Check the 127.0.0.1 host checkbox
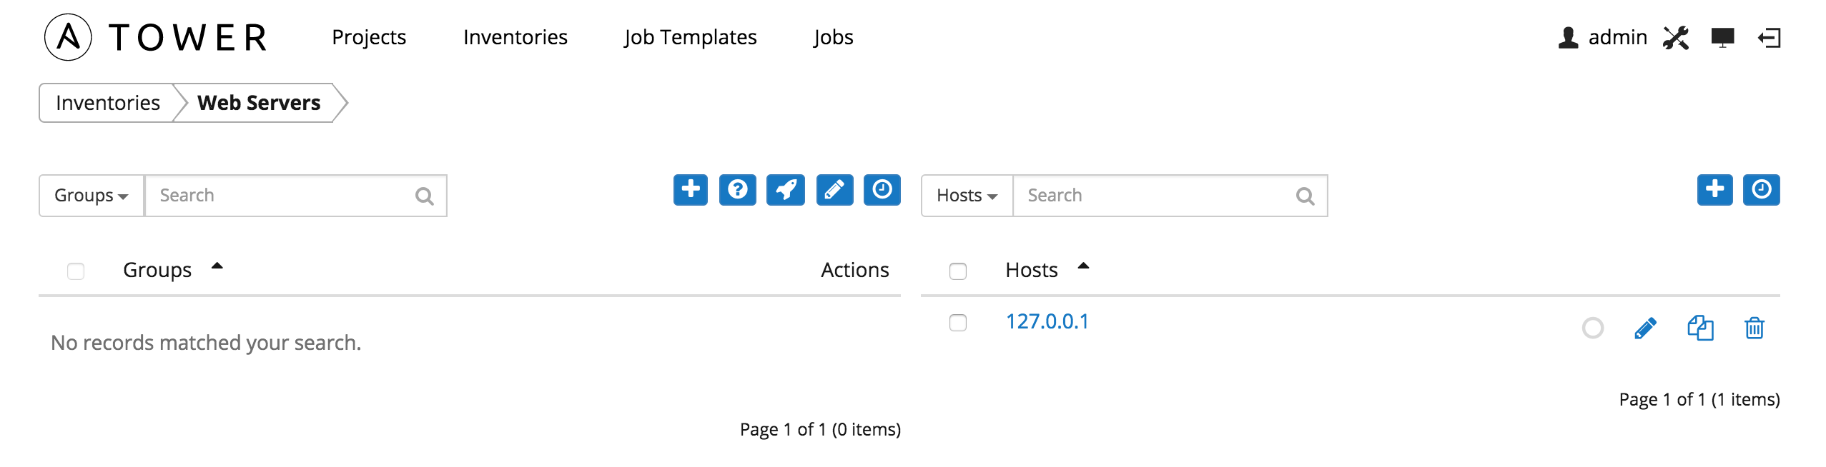Viewport: 1826px width, 467px height. point(958,323)
